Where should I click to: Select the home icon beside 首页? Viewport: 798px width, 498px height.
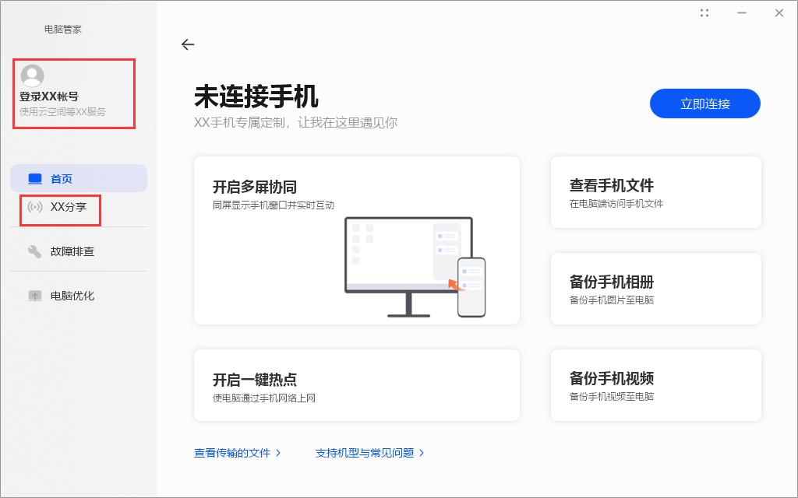pos(34,177)
